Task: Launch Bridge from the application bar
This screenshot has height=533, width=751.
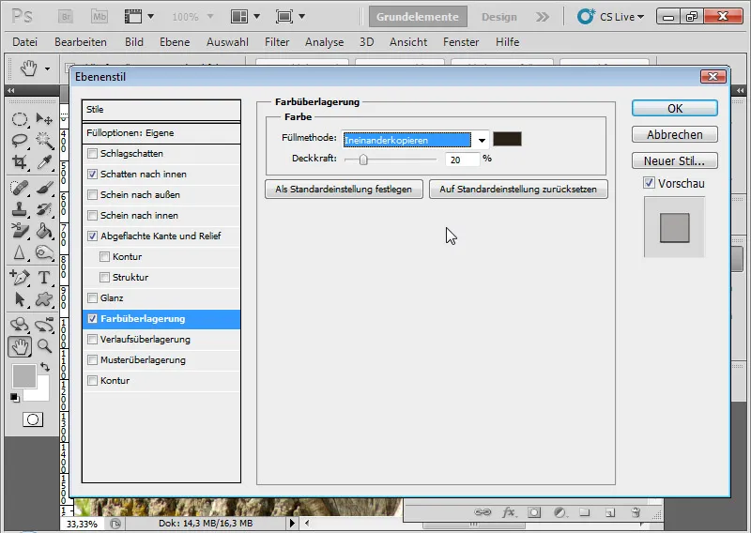Action: click(67, 17)
